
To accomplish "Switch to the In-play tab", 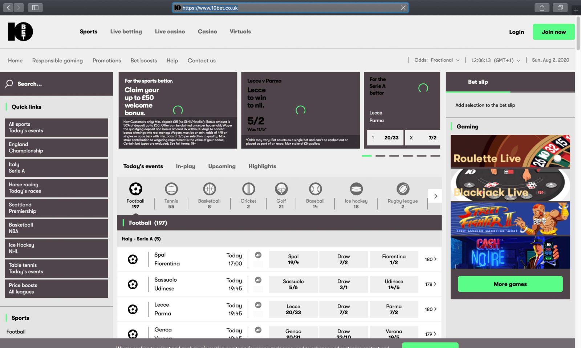I will pyautogui.click(x=186, y=166).
